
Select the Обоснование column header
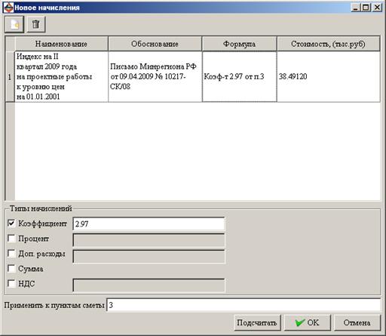(x=155, y=44)
